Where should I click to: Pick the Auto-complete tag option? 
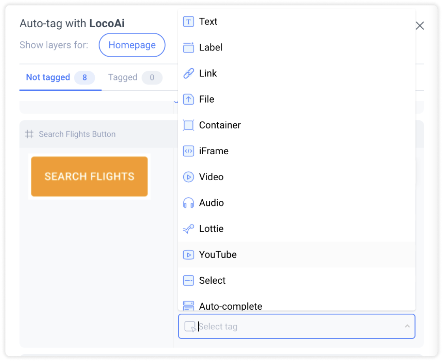[x=297, y=305]
